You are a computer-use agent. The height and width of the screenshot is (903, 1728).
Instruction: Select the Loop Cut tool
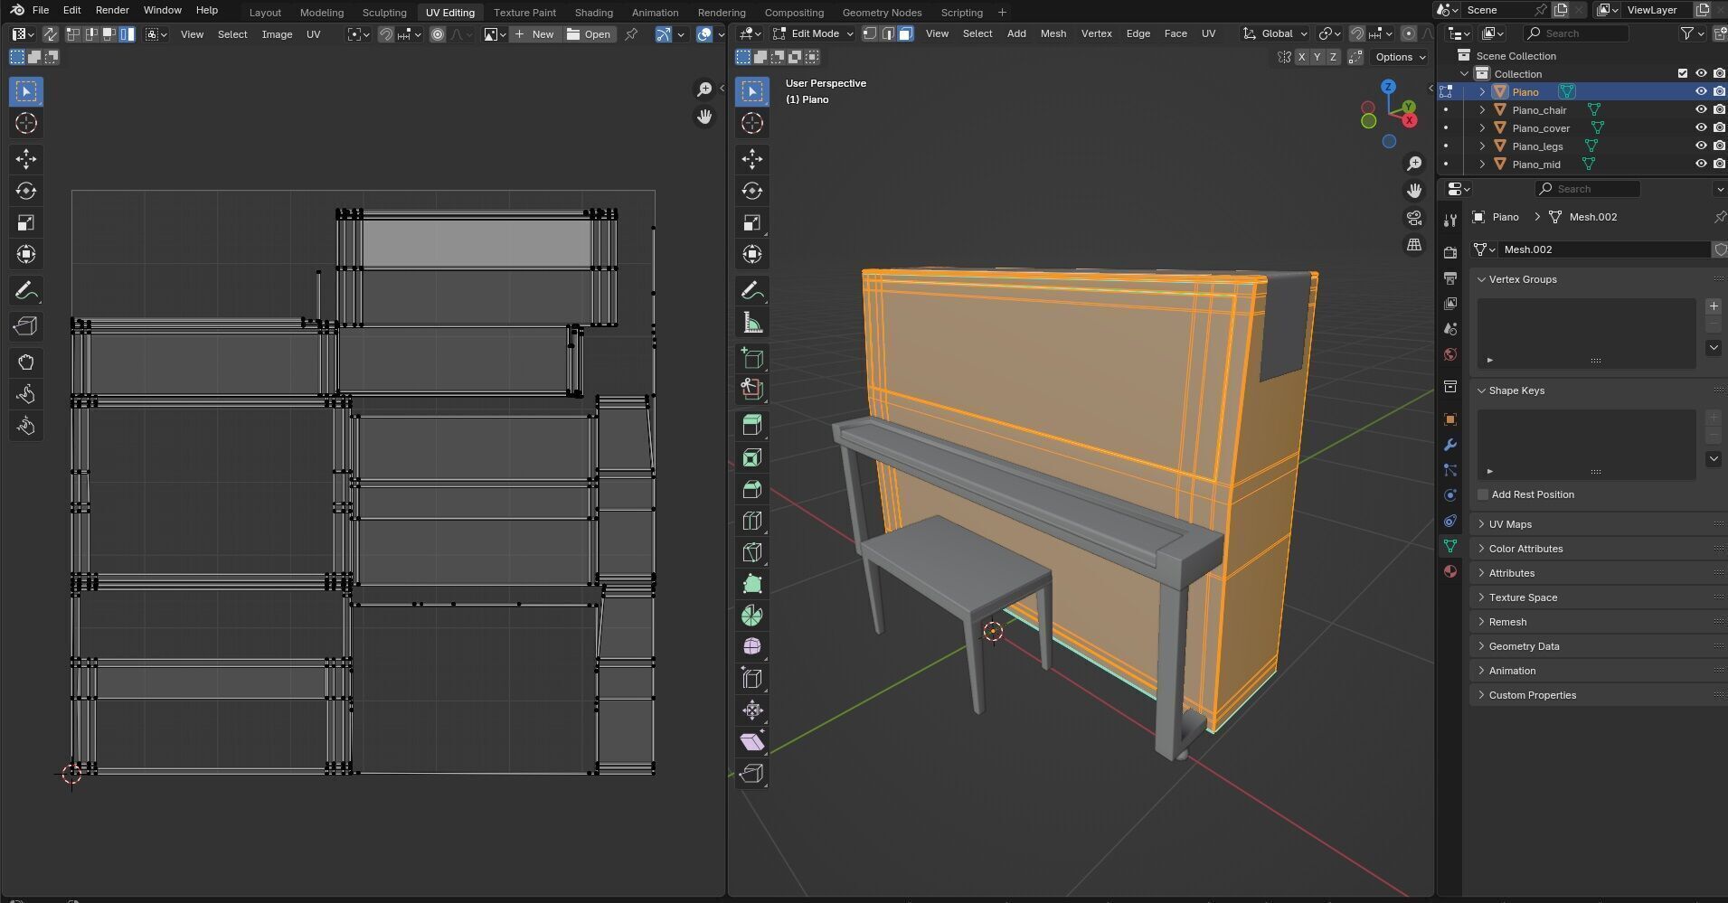751,521
